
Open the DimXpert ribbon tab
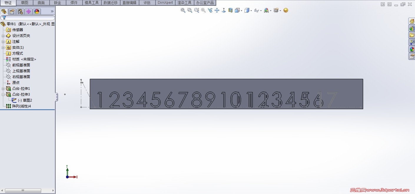(165, 3)
